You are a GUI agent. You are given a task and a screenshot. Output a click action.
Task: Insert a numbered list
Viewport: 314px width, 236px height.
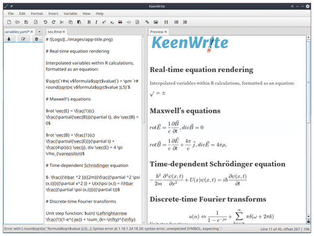coord(185,22)
